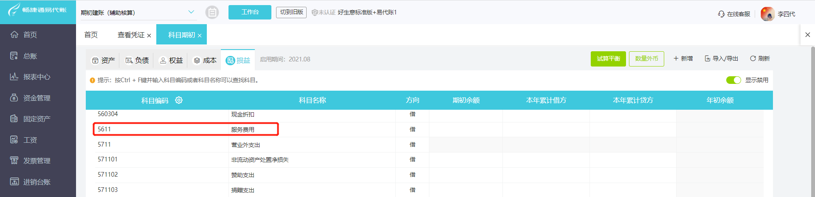Click subject name 现金折扣
Viewport: 815px width, 197px height.
[243, 114]
